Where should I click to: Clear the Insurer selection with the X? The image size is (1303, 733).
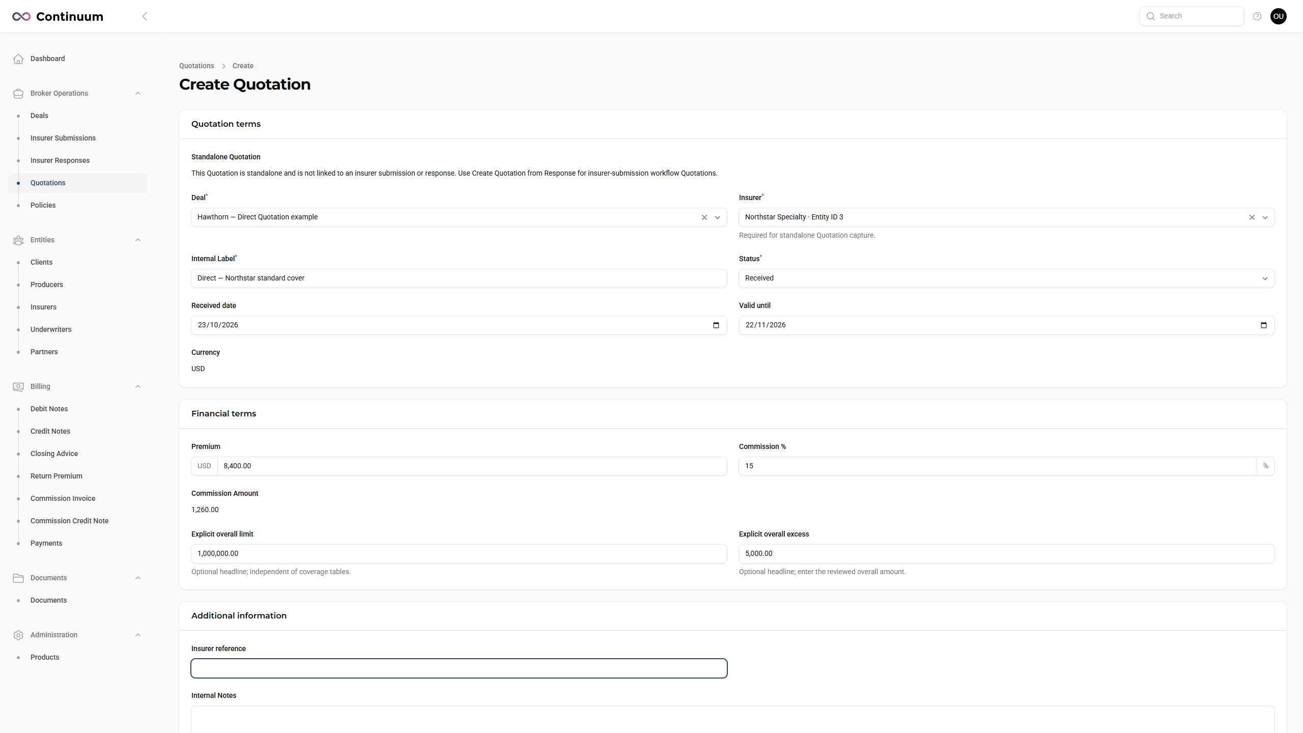click(x=1252, y=217)
